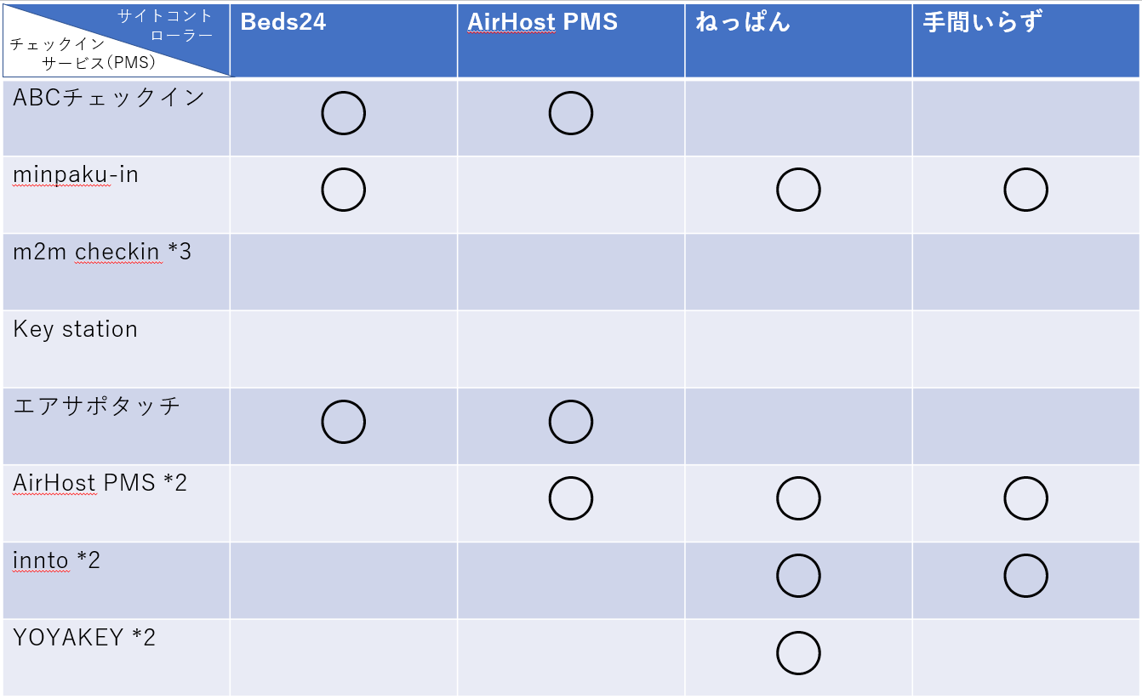Click the circle for ABCチェックイン under Beds24
The height and width of the screenshot is (699, 1142).
tap(344, 113)
